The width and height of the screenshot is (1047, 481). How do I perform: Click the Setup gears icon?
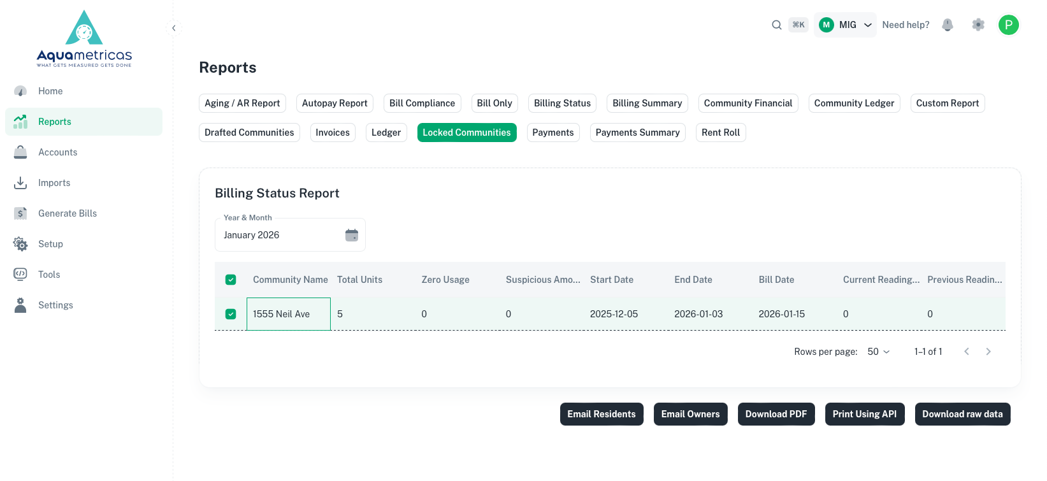pyautogui.click(x=20, y=244)
